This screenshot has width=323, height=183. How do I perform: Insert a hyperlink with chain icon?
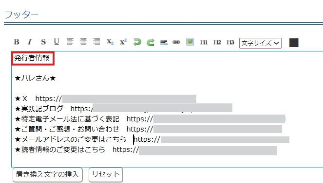pyautogui.click(x=176, y=42)
